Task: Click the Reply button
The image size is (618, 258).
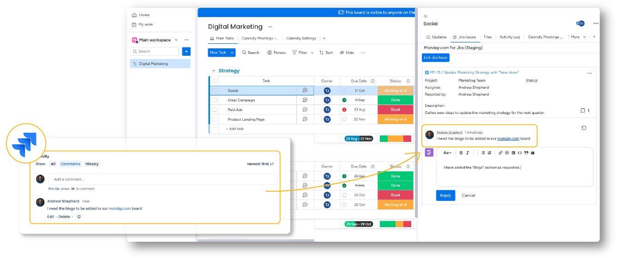Action: 445,195
